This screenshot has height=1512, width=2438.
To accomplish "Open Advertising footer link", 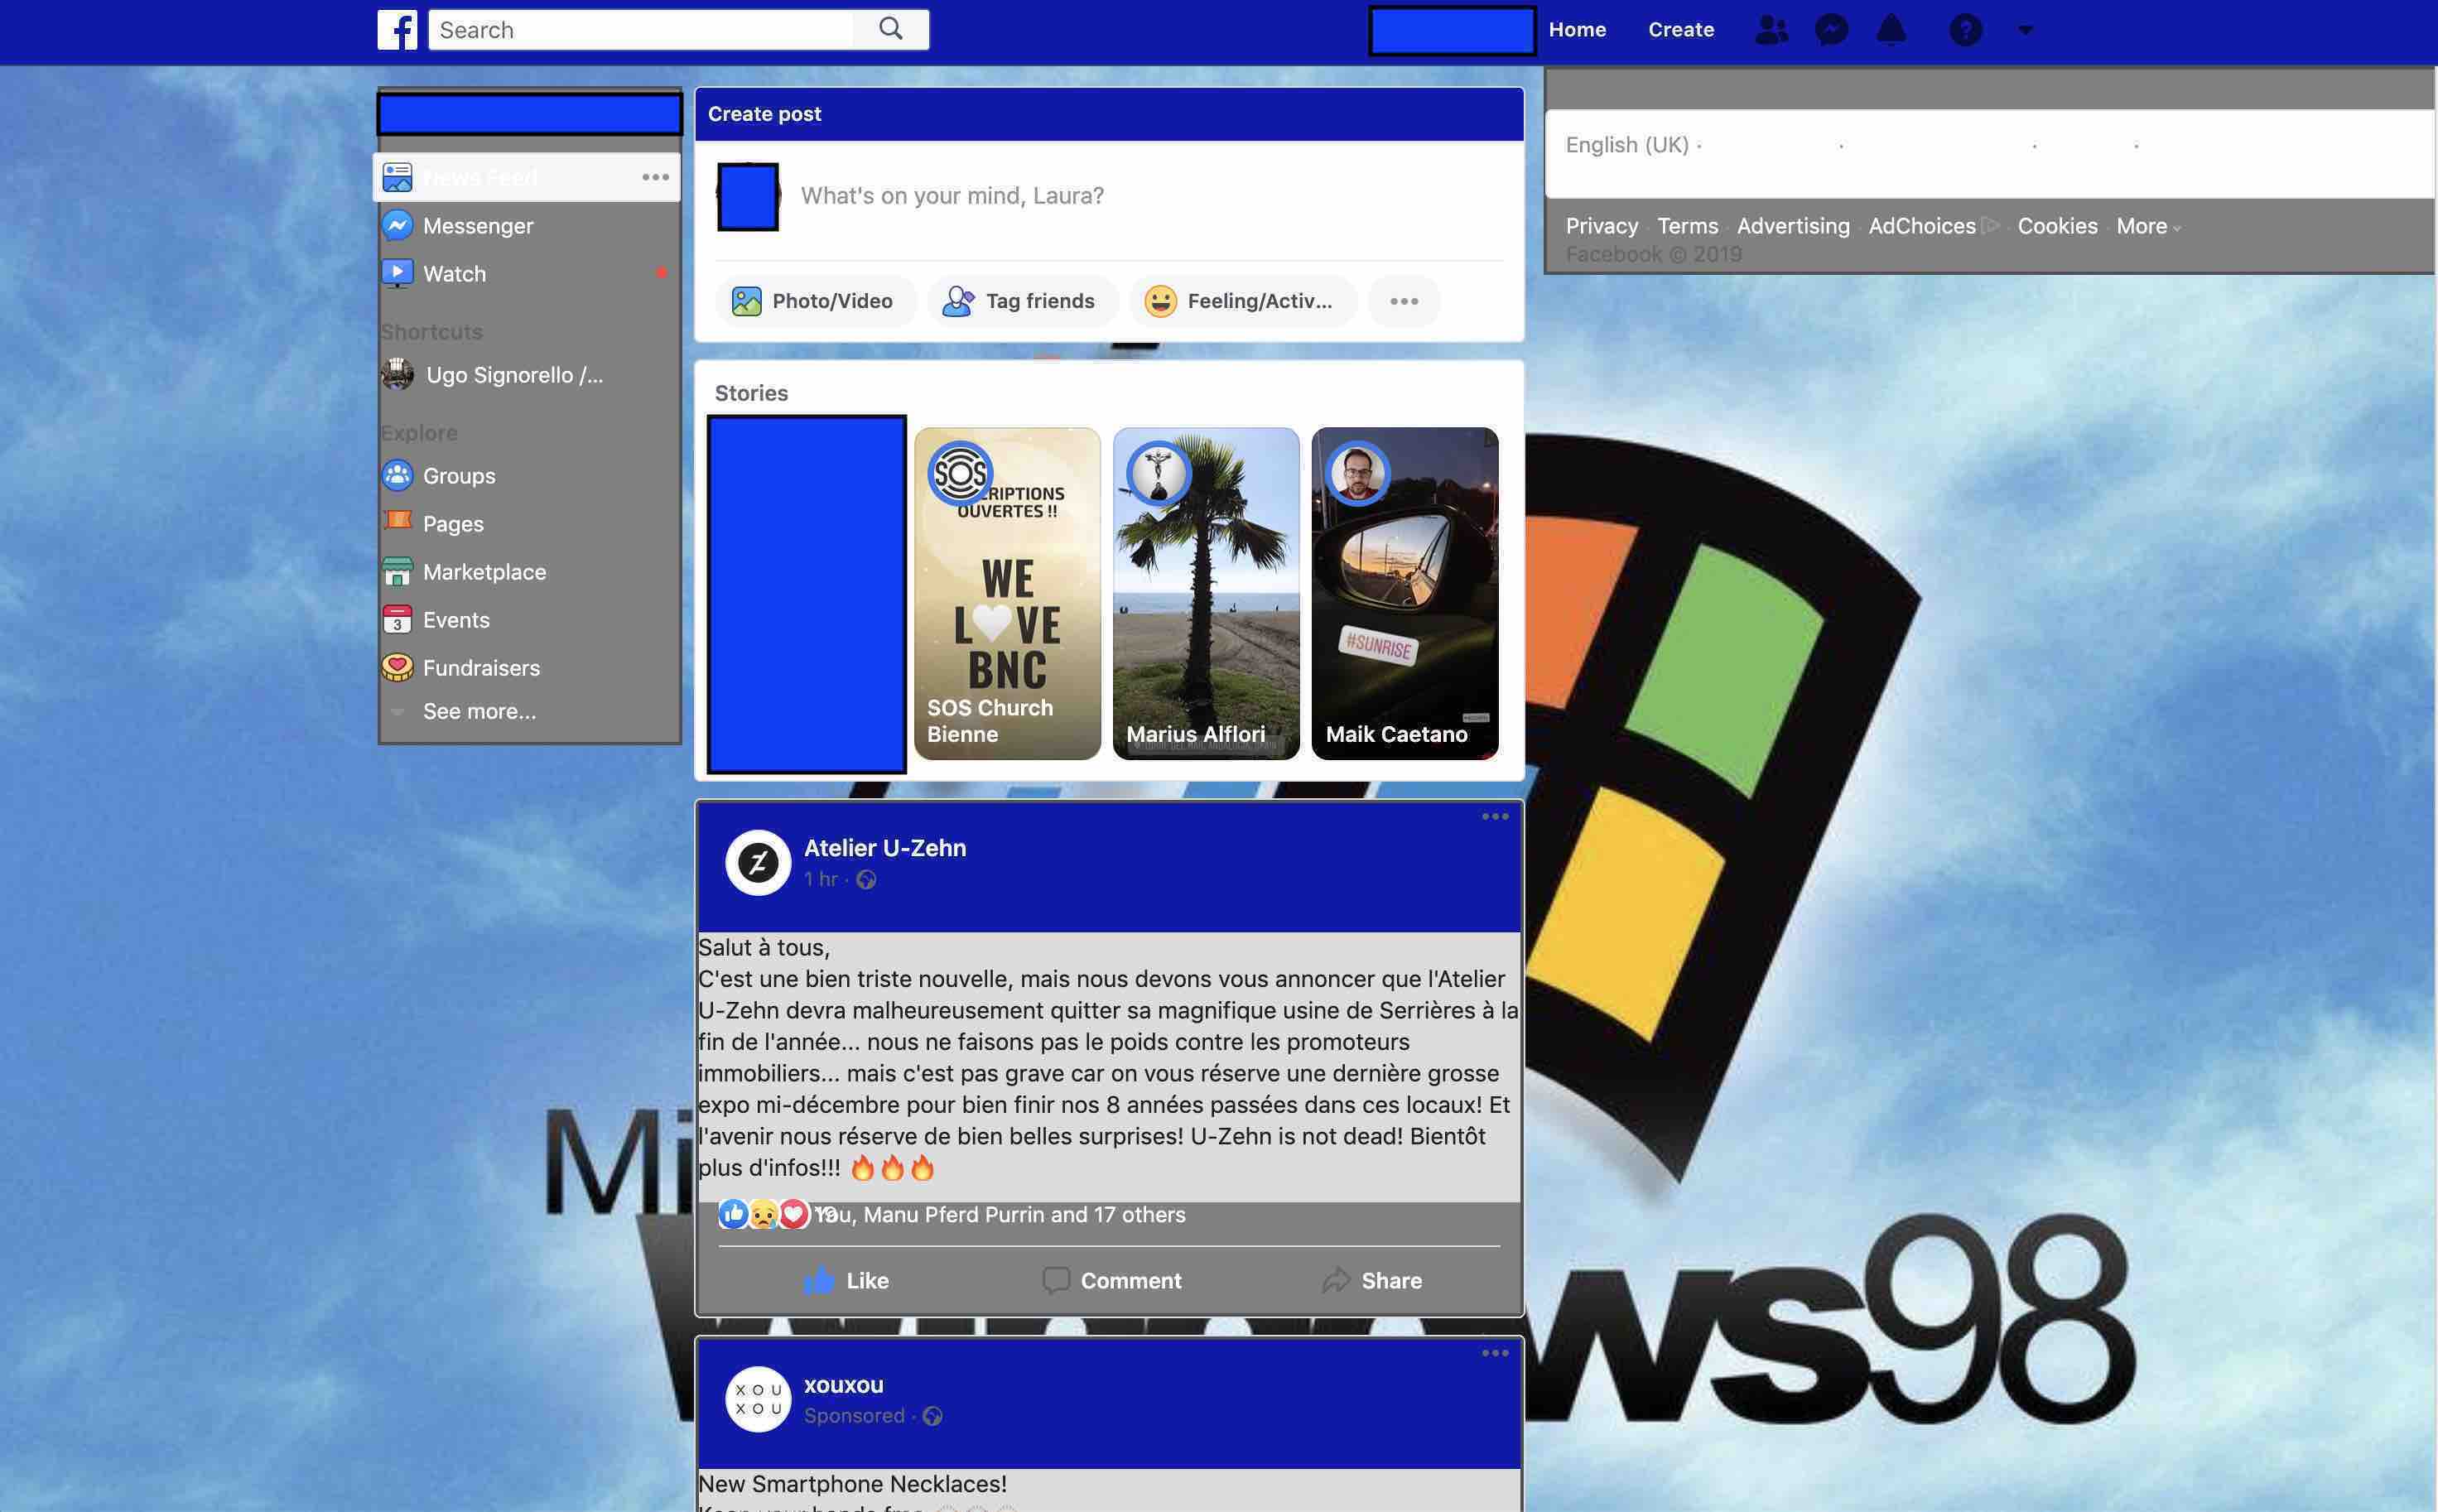I will tap(1793, 226).
